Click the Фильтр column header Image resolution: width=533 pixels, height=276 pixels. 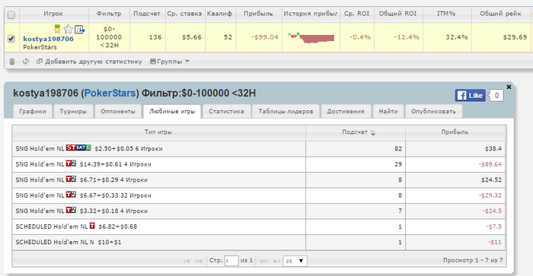point(109,14)
